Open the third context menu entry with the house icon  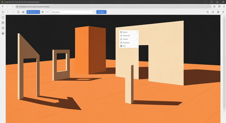pyautogui.click(x=129, y=39)
